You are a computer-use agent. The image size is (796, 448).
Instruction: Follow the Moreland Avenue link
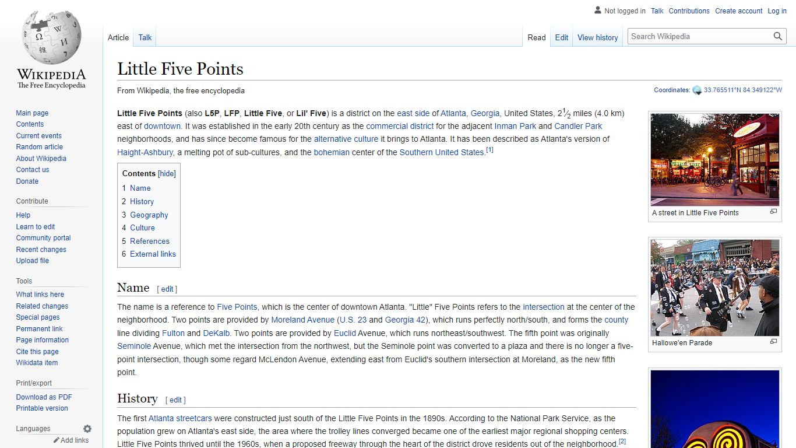pos(303,320)
